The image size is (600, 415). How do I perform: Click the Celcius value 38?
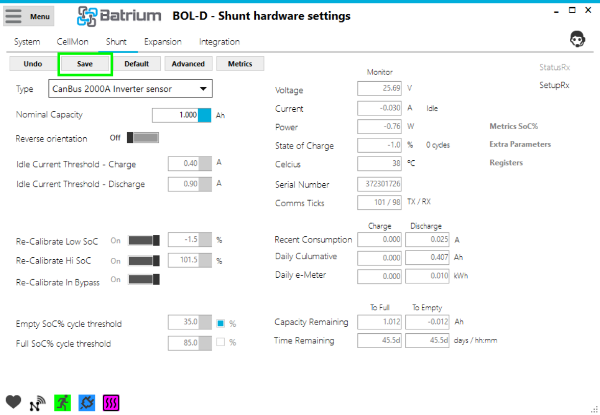click(x=379, y=164)
